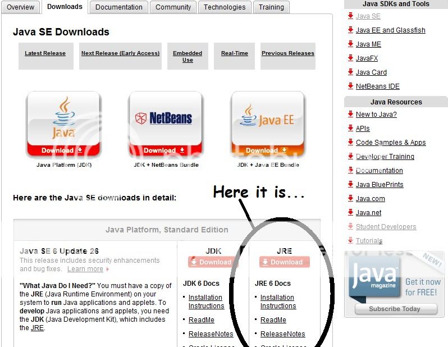Open JDK Installation Instructions link
The height and width of the screenshot is (347, 448).
206,302
